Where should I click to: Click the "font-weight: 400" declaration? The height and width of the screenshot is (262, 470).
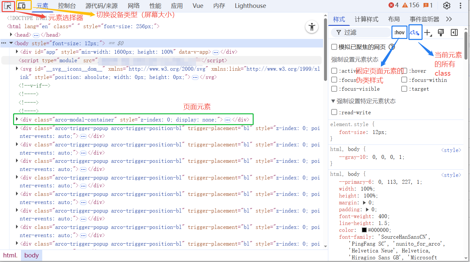pyautogui.click(x=365, y=216)
